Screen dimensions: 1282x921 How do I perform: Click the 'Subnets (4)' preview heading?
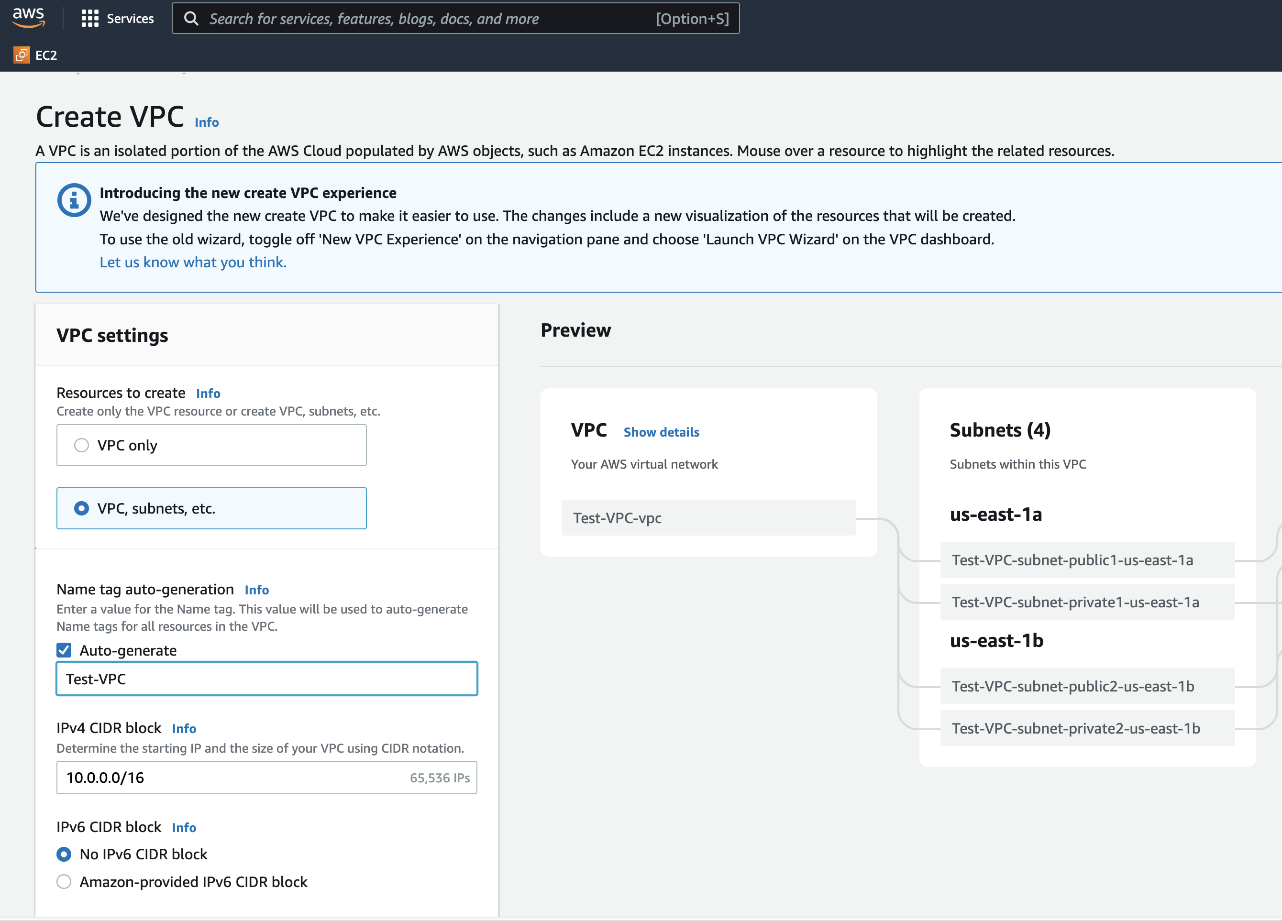tap(1000, 430)
